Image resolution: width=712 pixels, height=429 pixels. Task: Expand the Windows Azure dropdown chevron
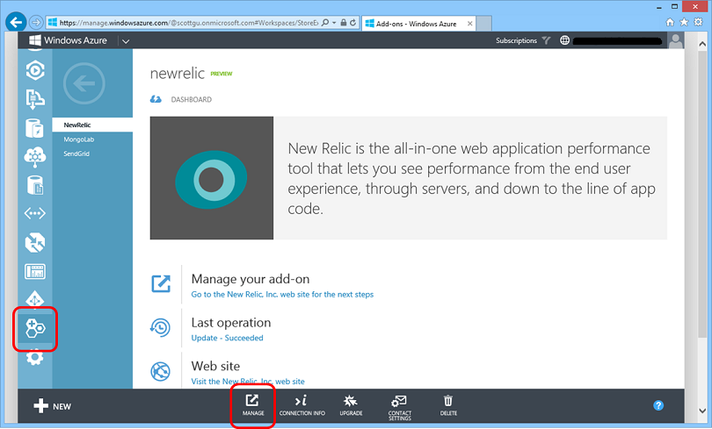click(126, 41)
